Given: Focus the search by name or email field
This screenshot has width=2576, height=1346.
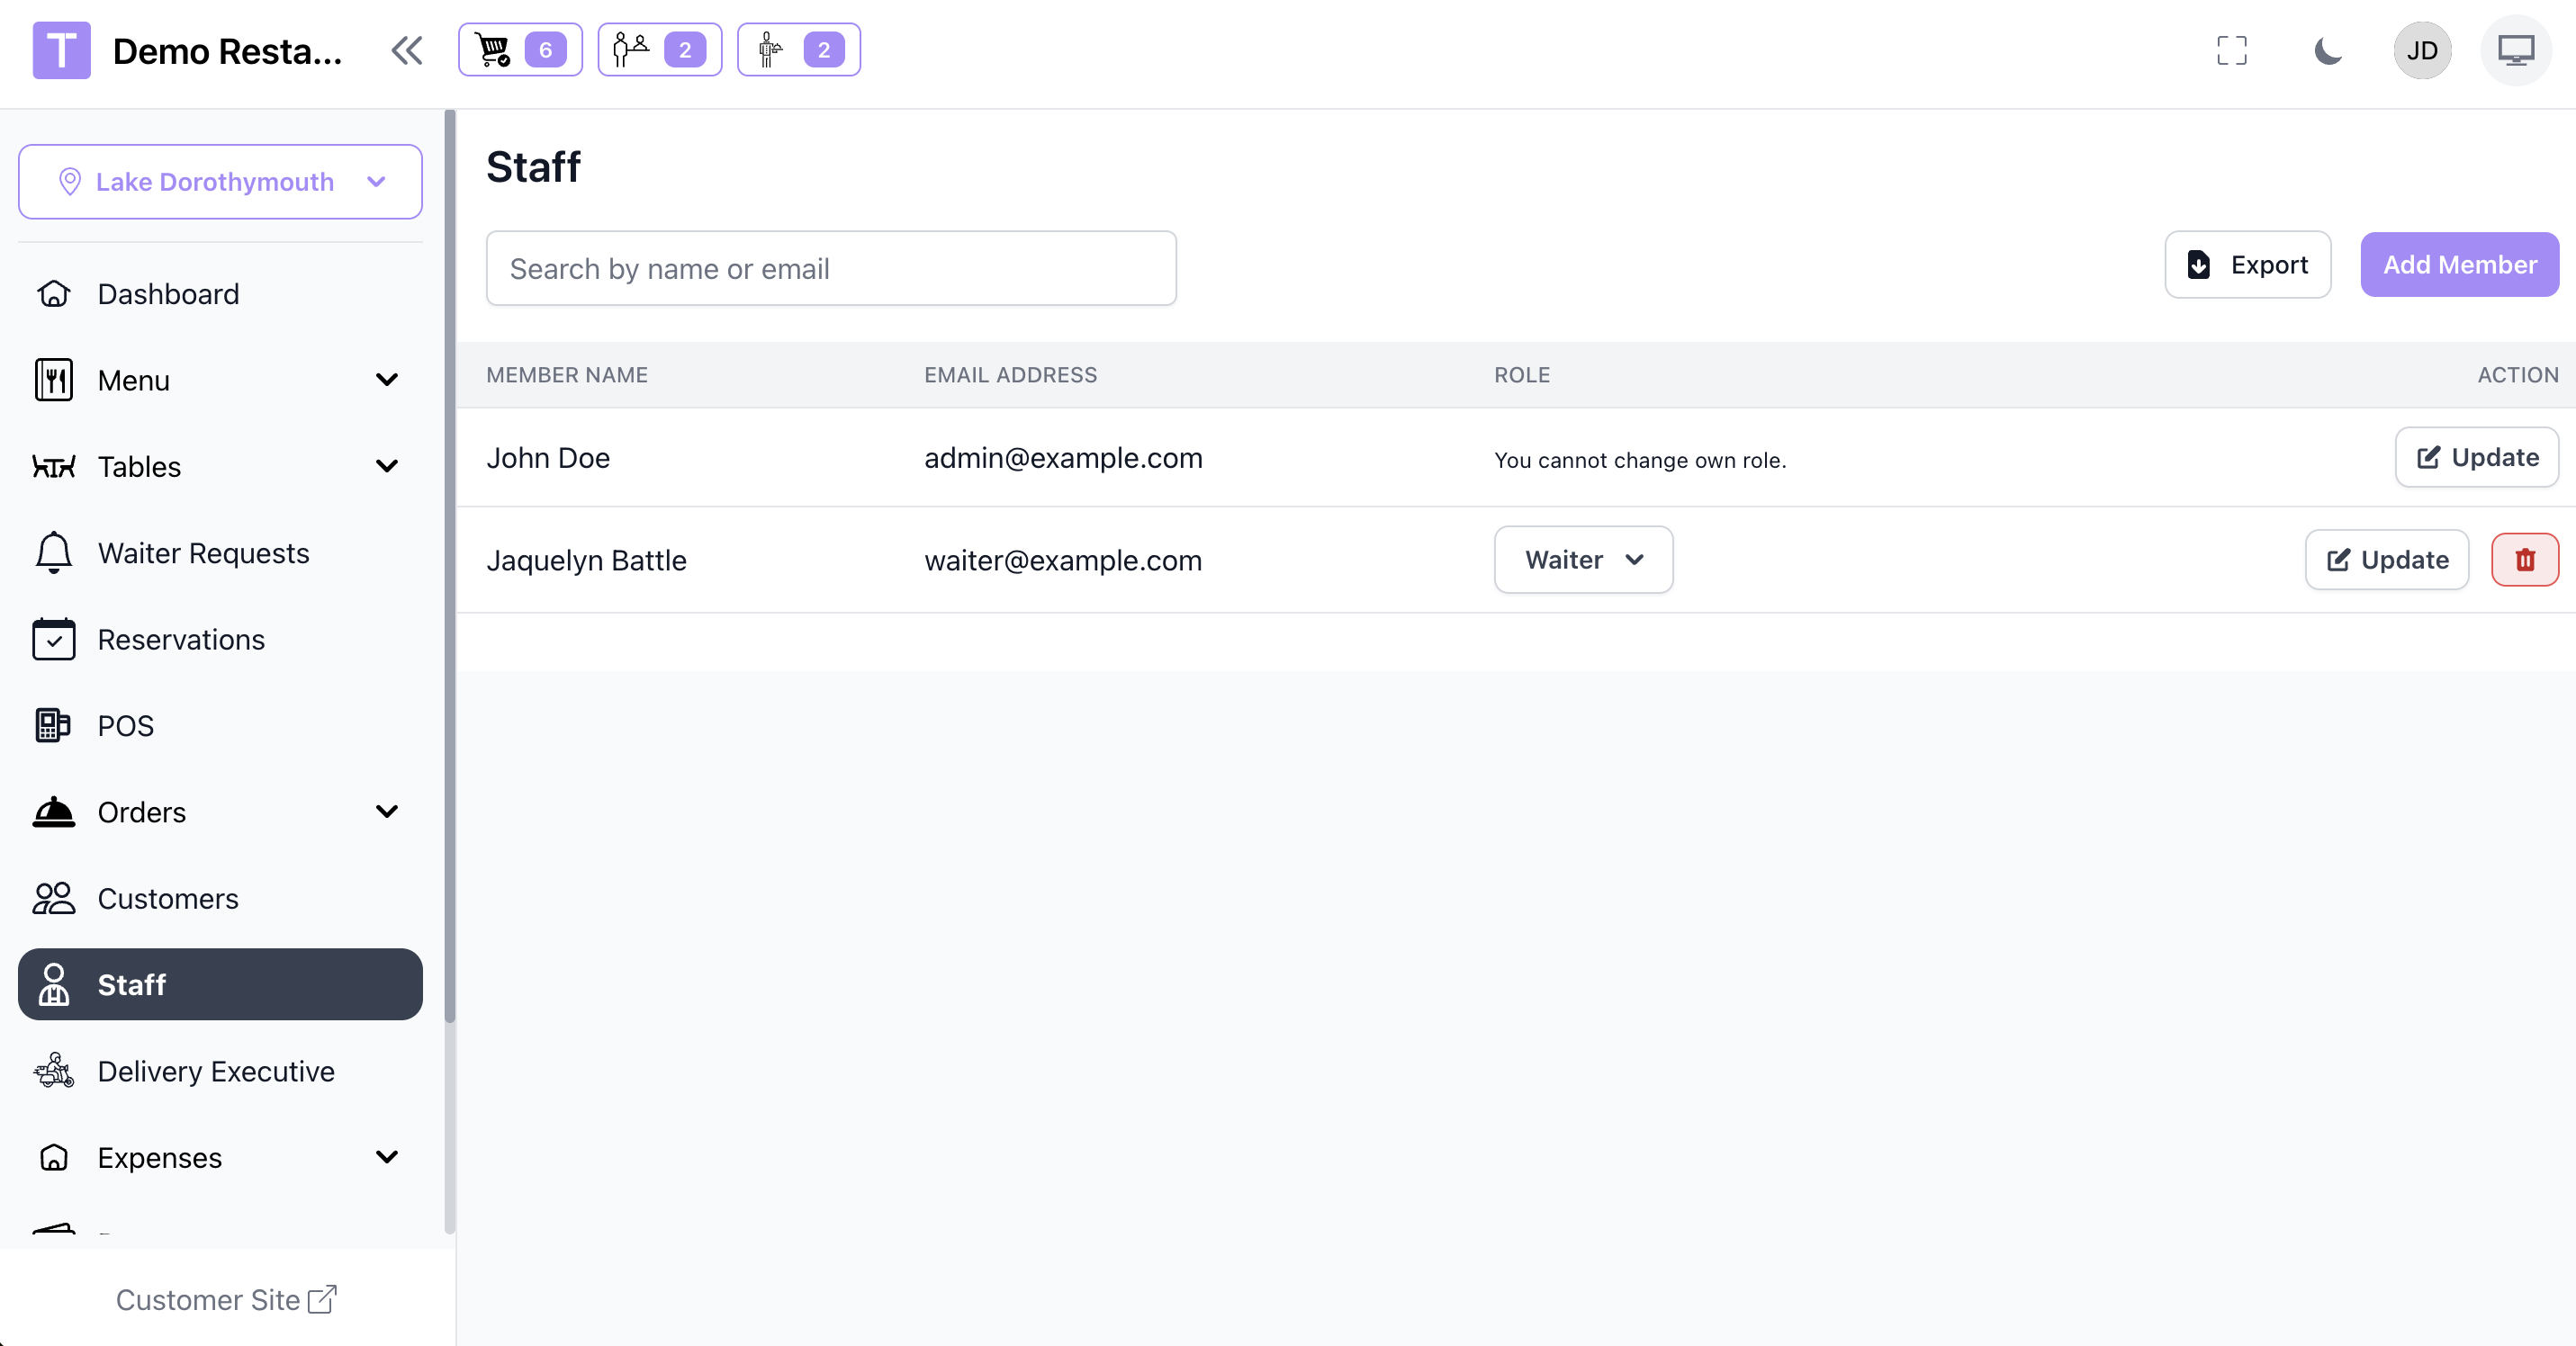Looking at the screenshot, I should click(830, 269).
